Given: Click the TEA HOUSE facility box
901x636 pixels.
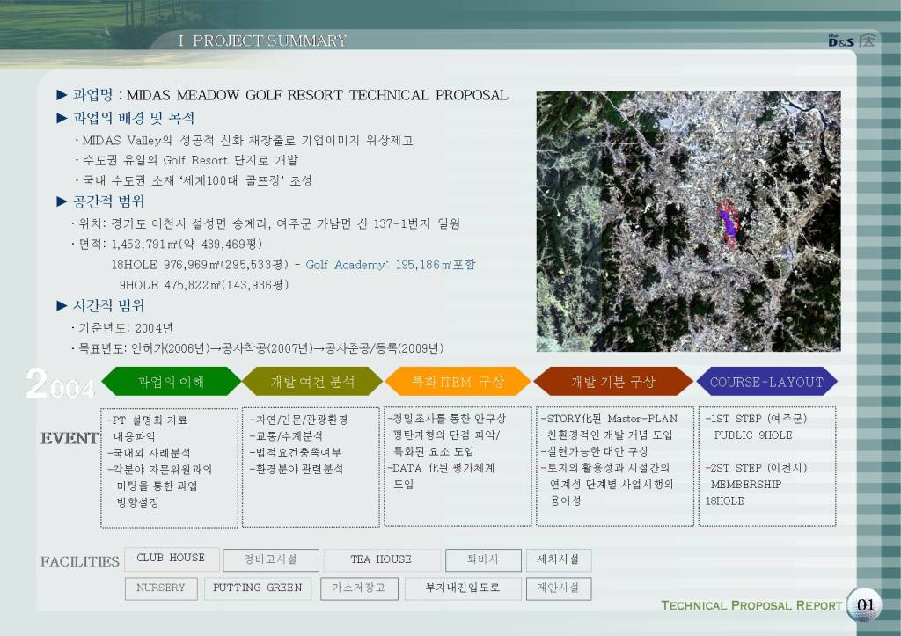Looking at the screenshot, I should pos(381,559).
